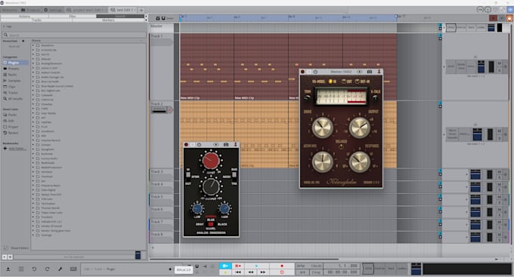Switch to the Projects tab
514x277 pixels.
[x=30, y=10]
